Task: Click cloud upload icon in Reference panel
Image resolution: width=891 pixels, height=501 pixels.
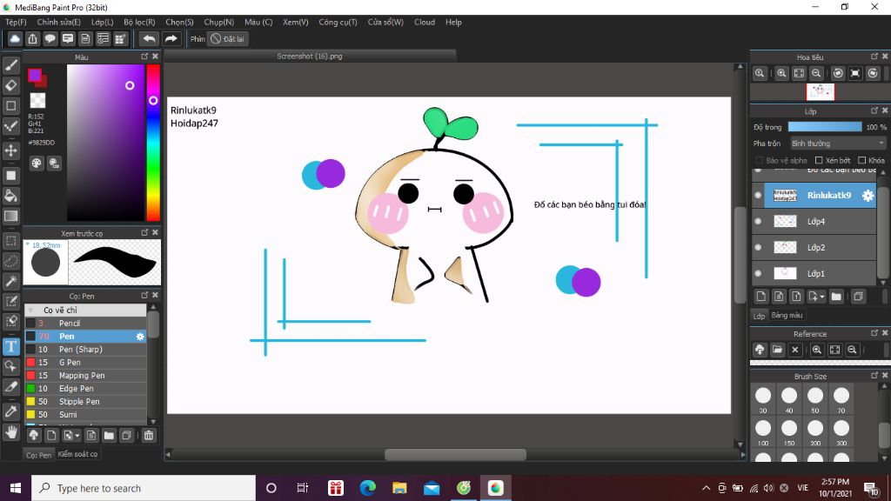Action: point(760,350)
